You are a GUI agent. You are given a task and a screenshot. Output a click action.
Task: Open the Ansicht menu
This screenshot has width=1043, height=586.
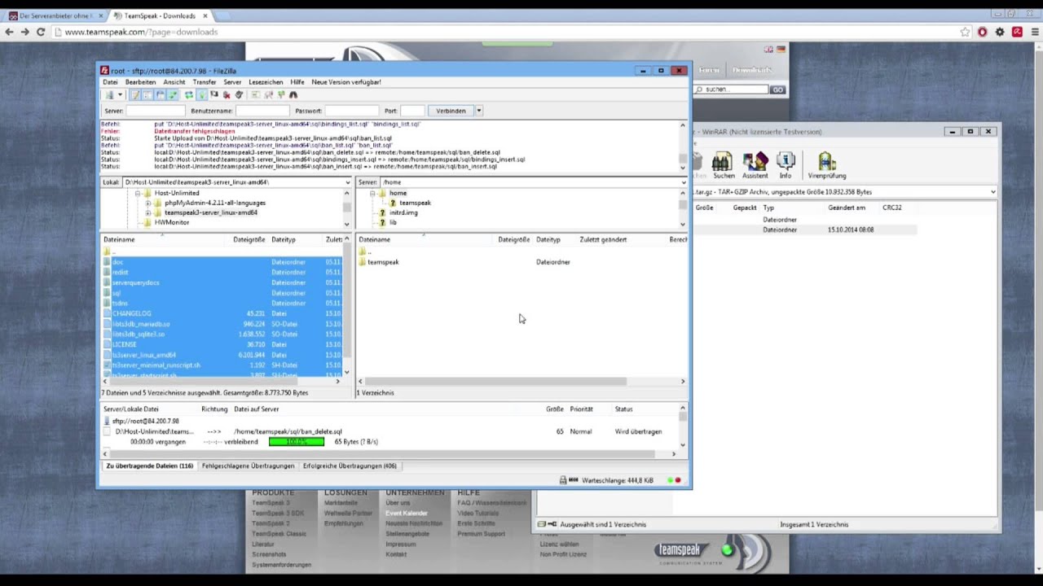coord(174,82)
